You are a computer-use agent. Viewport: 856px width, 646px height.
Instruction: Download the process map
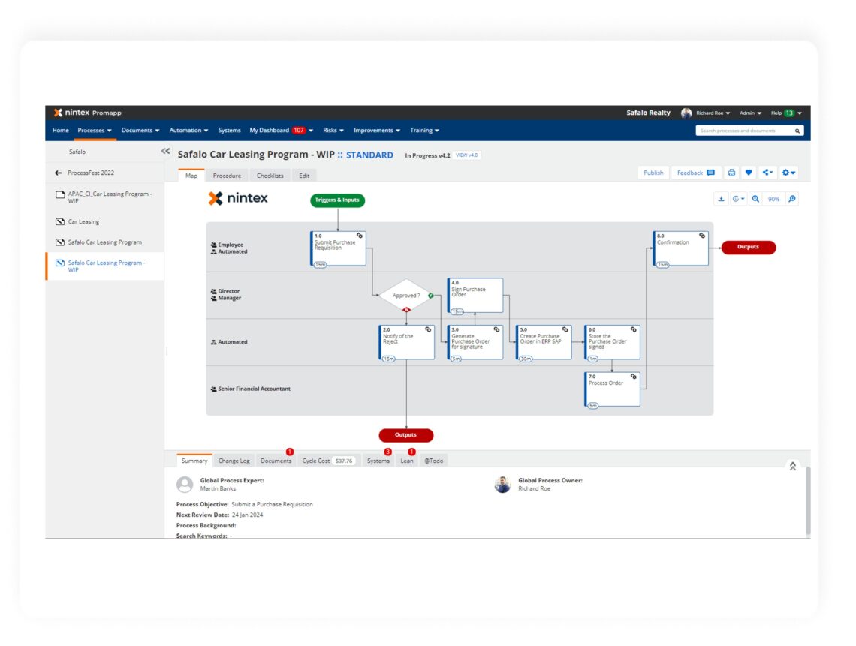[721, 199]
